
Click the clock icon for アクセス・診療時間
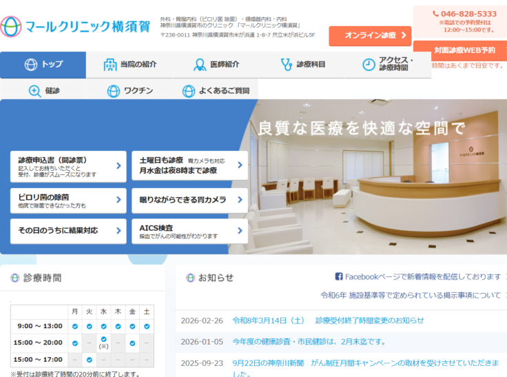tap(369, 64)
